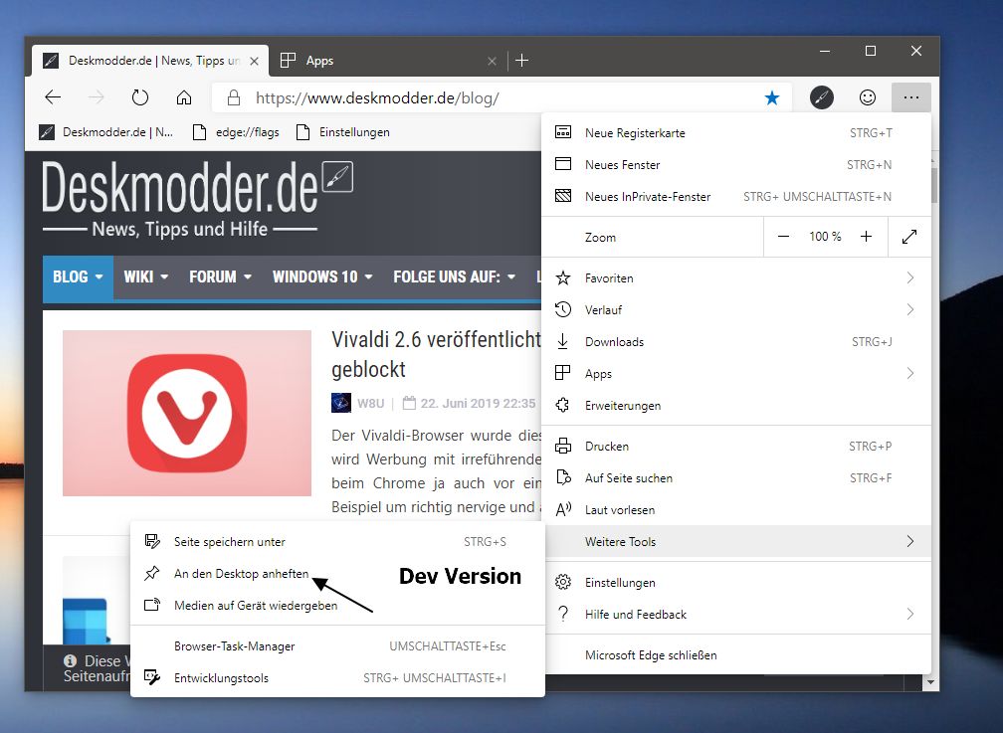The height and width of the screenshot is (733, 1003).
Task: Close the Deskmodder.de tab
Action: (x=254, y=61)
